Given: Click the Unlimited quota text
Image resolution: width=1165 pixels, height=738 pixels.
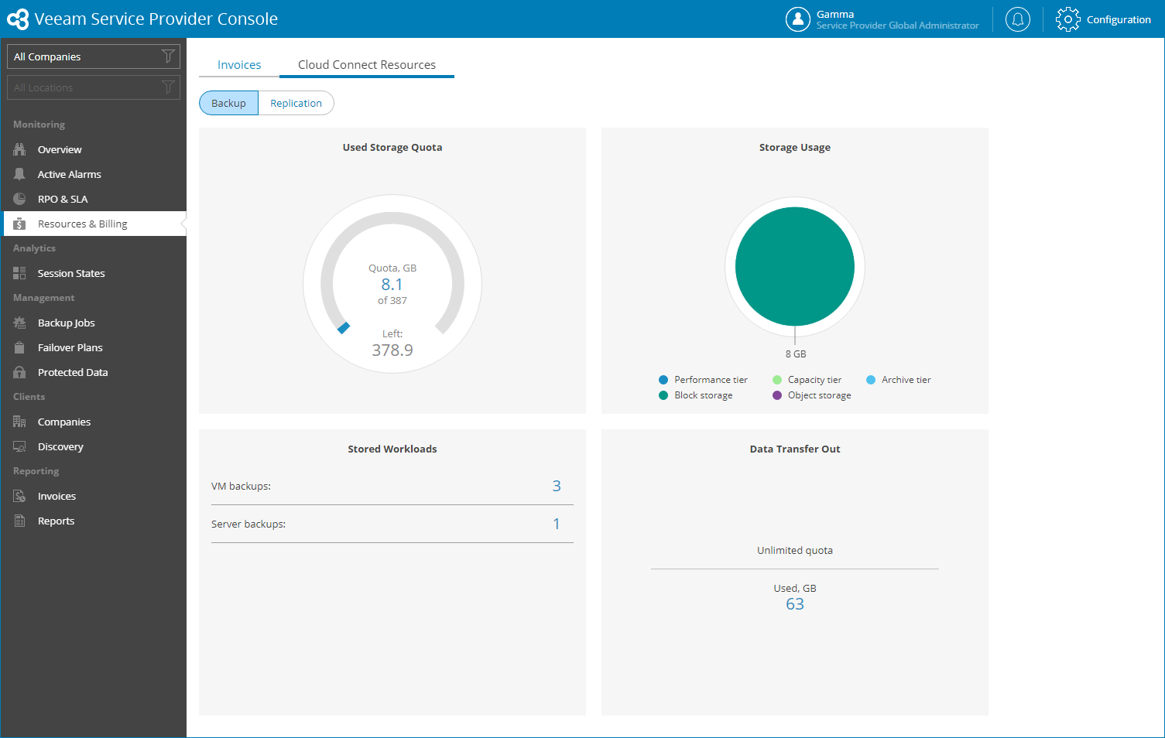Looking at the screenshot, I should tap(795, 551).
